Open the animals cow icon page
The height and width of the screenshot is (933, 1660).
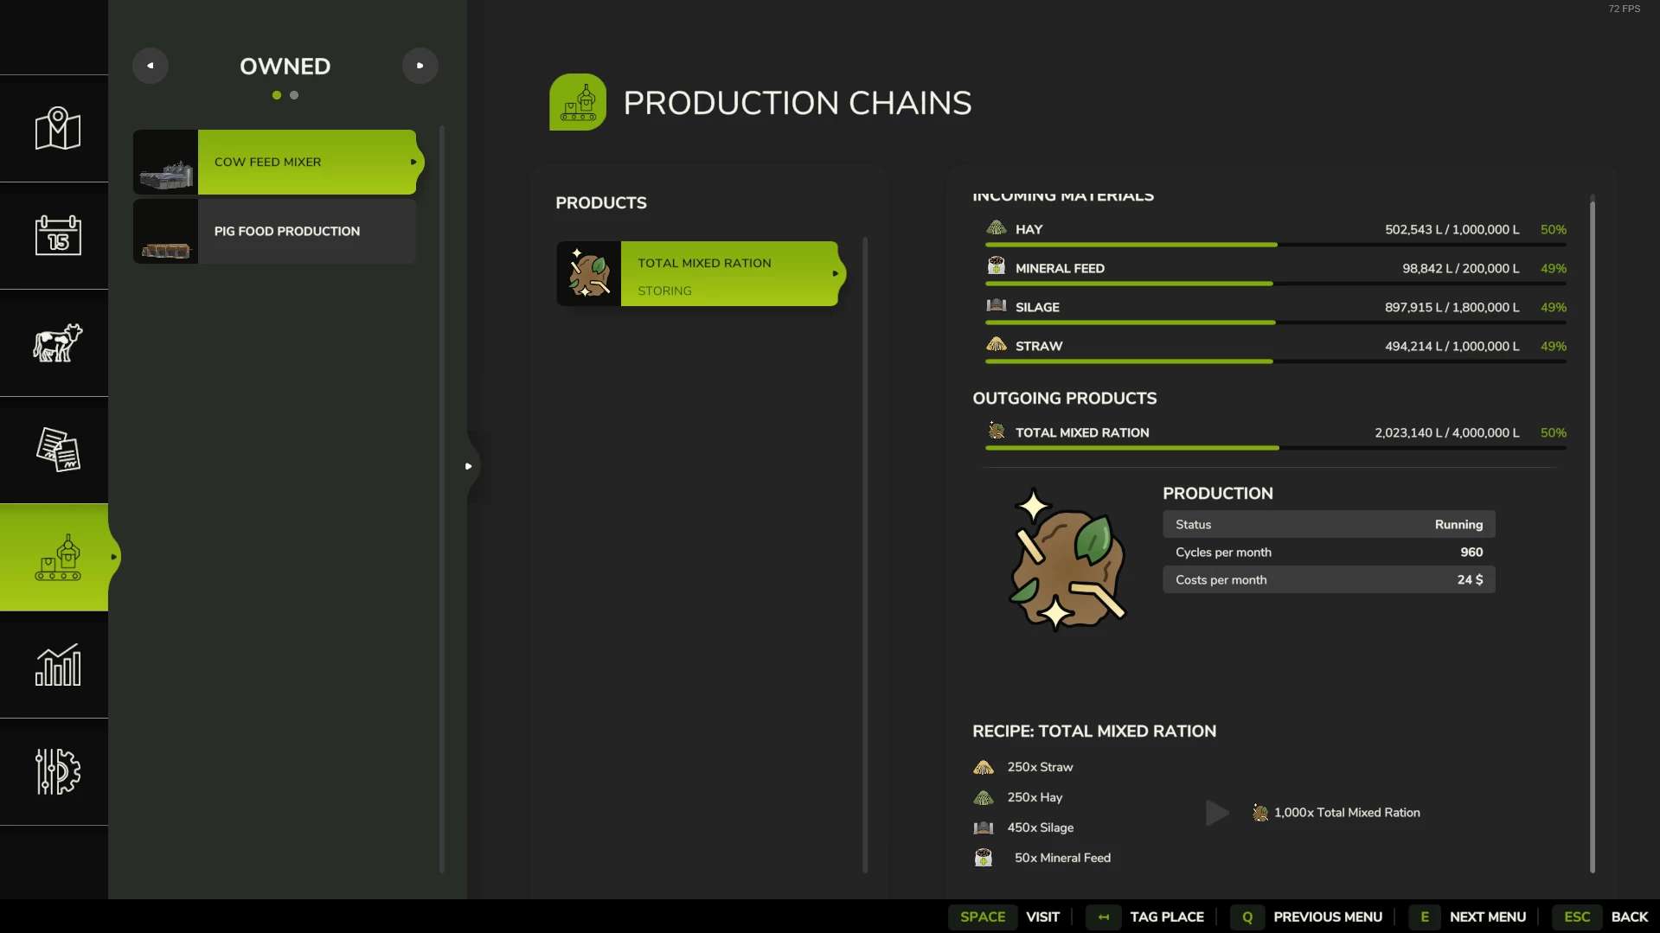(57, 343)
